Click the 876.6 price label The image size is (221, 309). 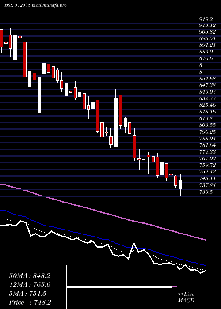pyautogui.click(x=206, y=59)
